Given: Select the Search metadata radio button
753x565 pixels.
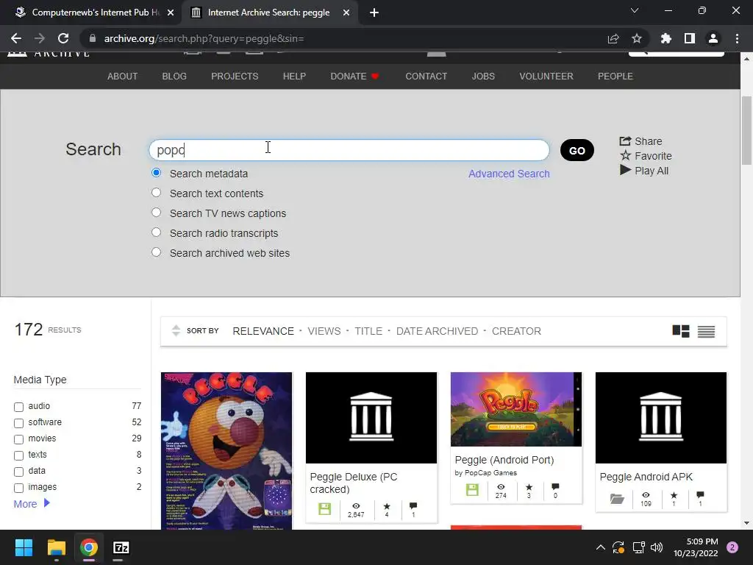Looking at the screenshot, I should 156,172.
